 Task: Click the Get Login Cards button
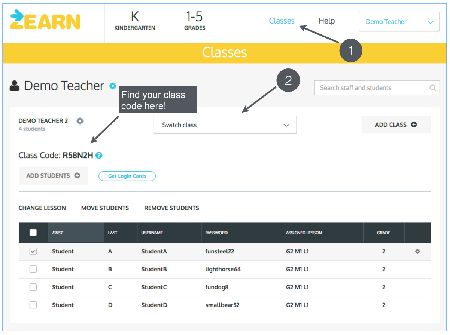click(127, 176)
